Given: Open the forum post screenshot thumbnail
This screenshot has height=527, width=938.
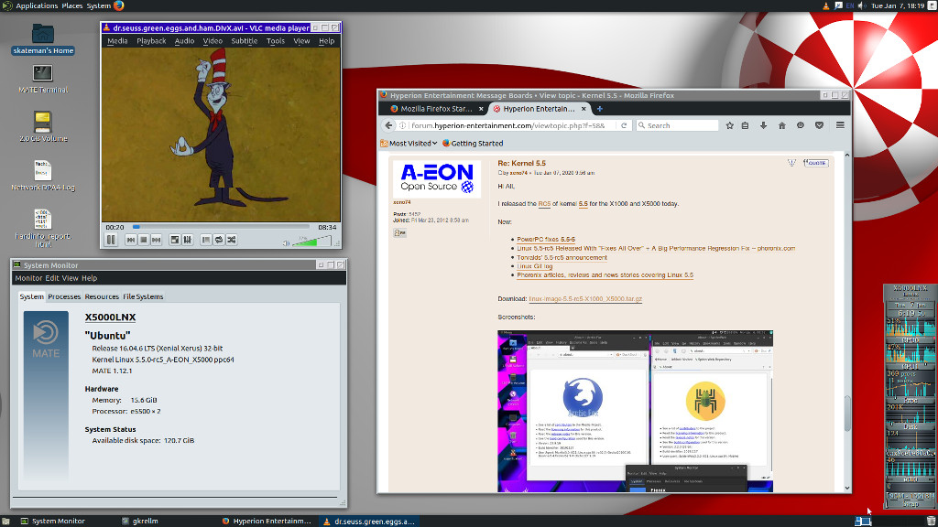Looking at the screenshot, I should coord(636,412).
